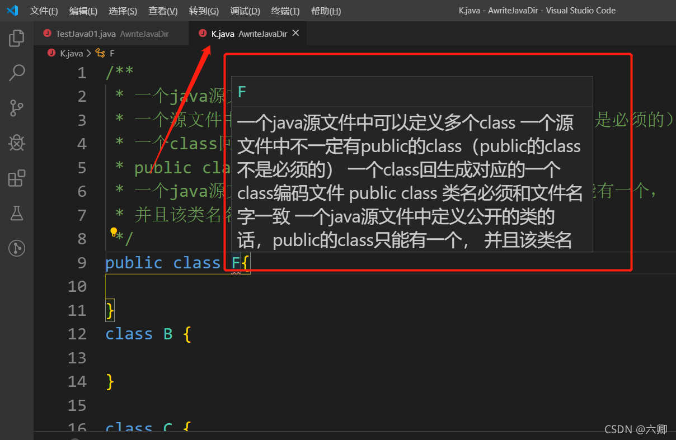Close the K.java tab
676x440 pixels.
click(295, 33)
